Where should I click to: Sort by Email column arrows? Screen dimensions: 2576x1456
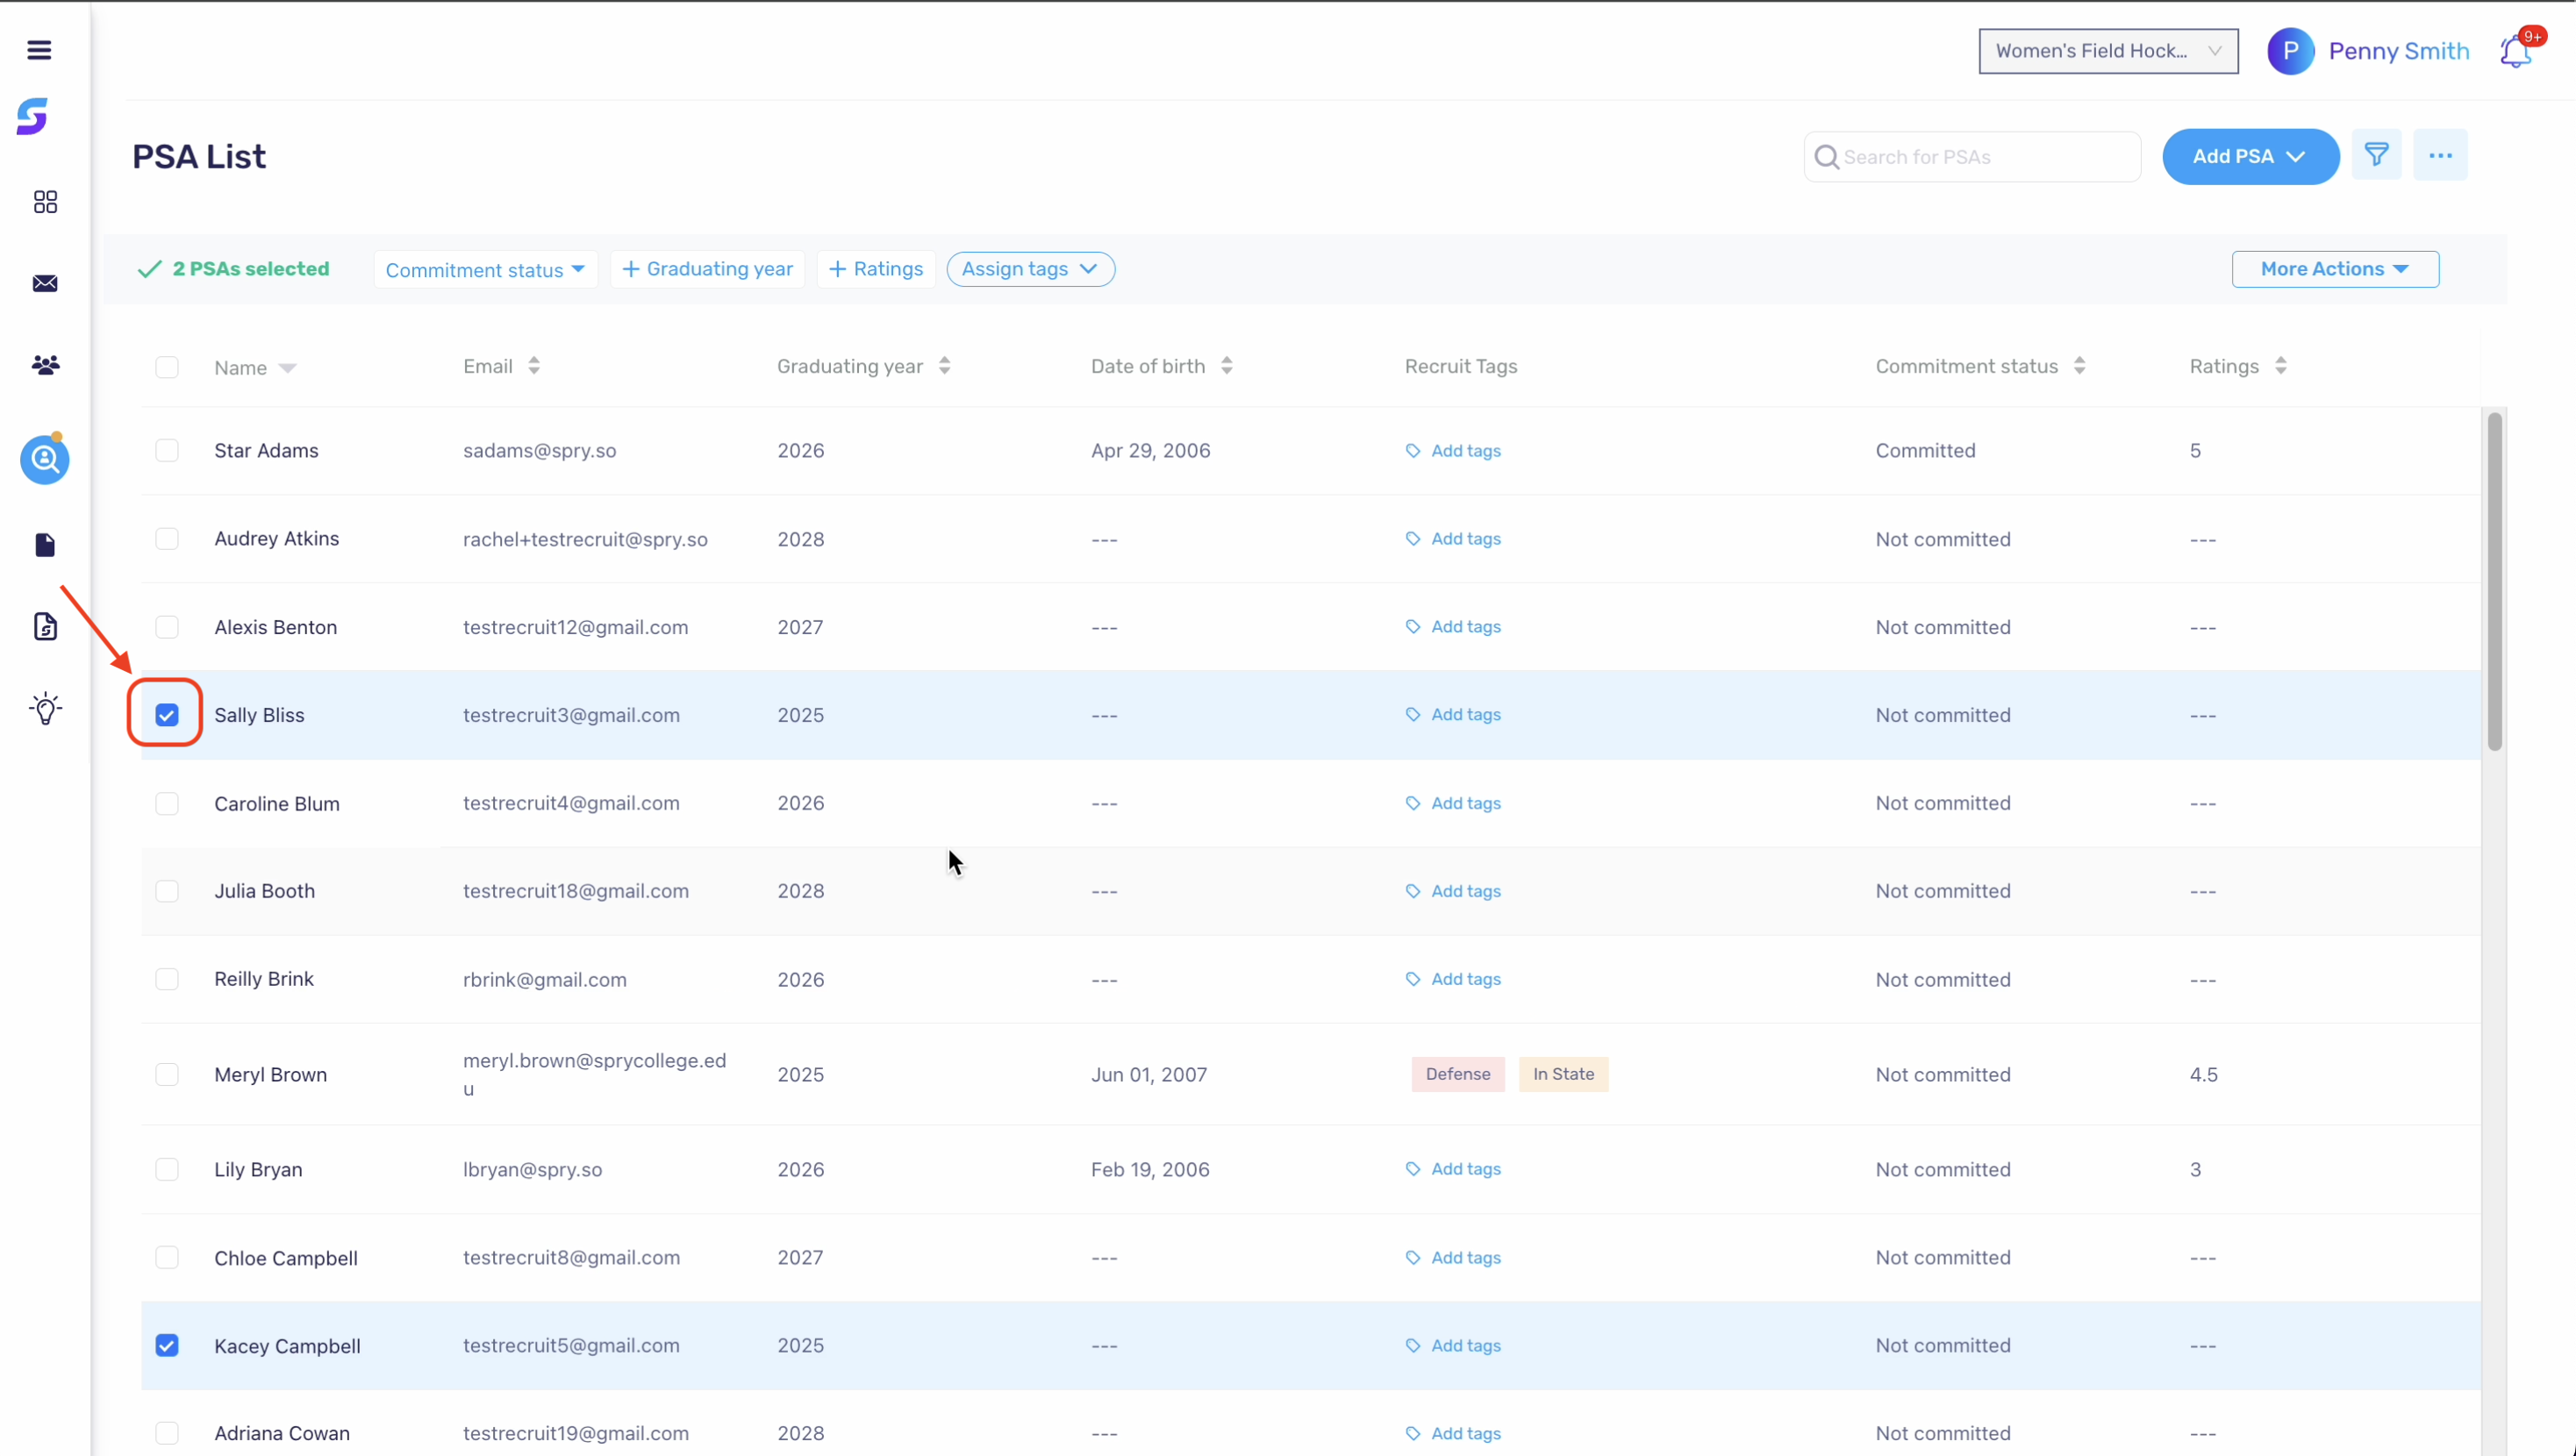[x=534, y=366]
